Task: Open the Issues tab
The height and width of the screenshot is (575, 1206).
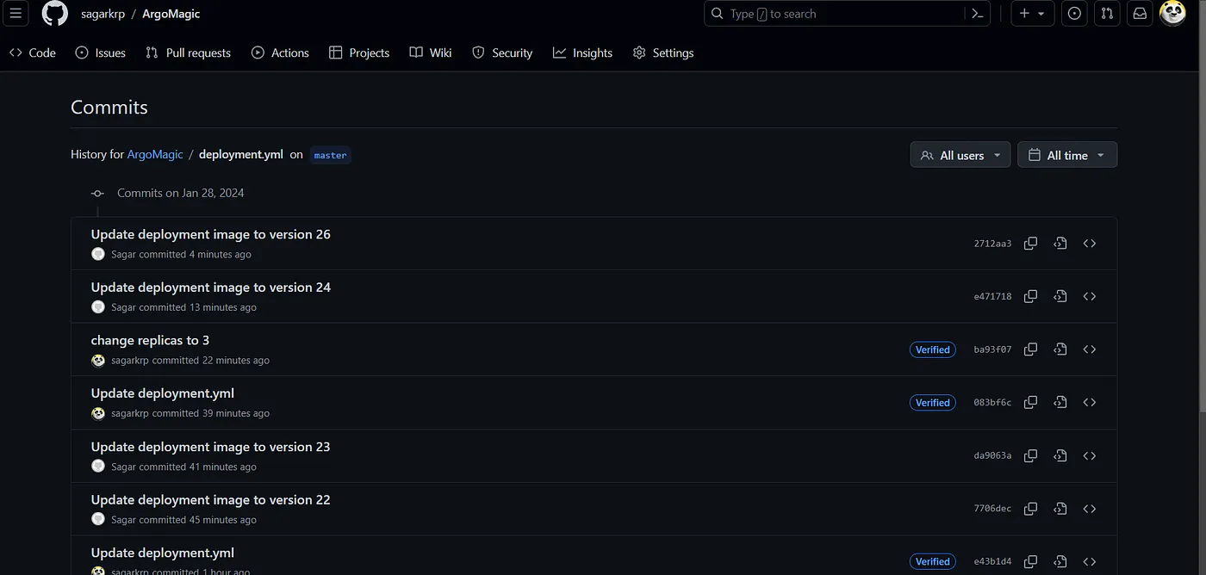Action: [x=101, y=53]
